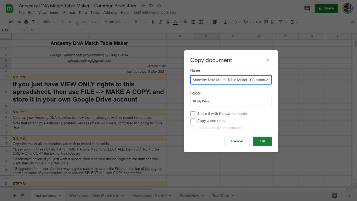Click OK in Copy document dialog
Viewport: 357px width, 201px height.
pos(262,141)
